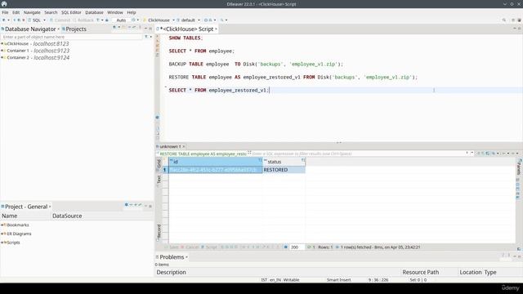Click SELECT * FROM employee_restored_v1 line
Viewport: 523px width, 294px height.
[219, 90]
